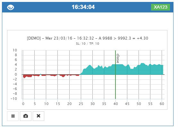Viewport: 178px width, 127px height.
Task: Click x-axis label 60
Action: [x=162, y=104]
